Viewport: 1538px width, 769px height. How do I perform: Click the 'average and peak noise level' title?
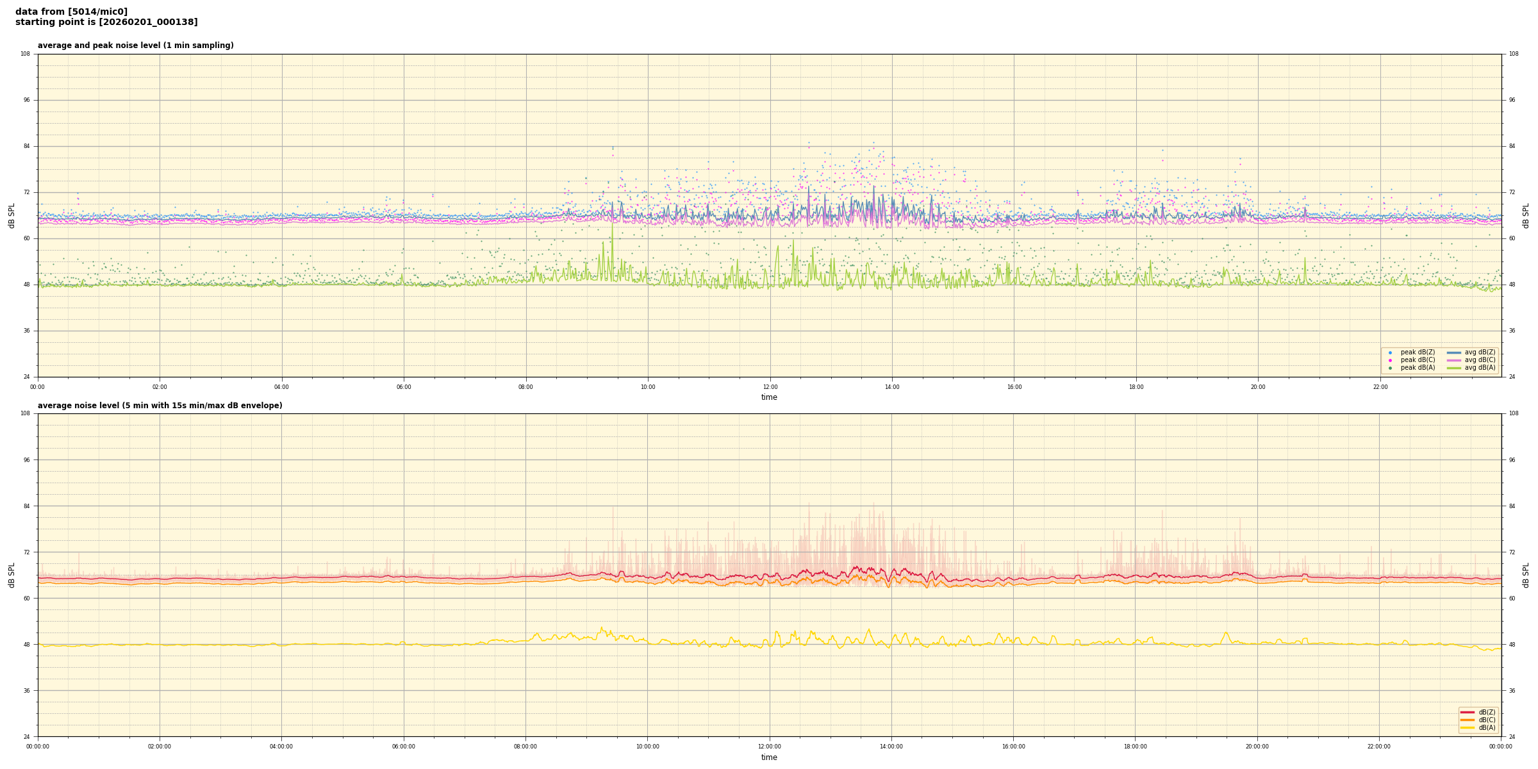(x=135, y=45)
